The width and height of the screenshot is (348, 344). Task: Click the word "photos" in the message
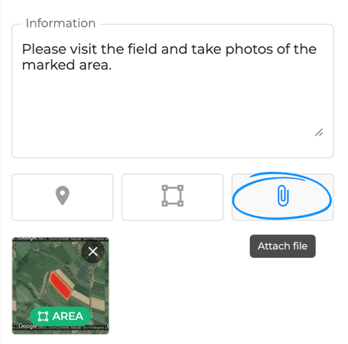point(249,50)
